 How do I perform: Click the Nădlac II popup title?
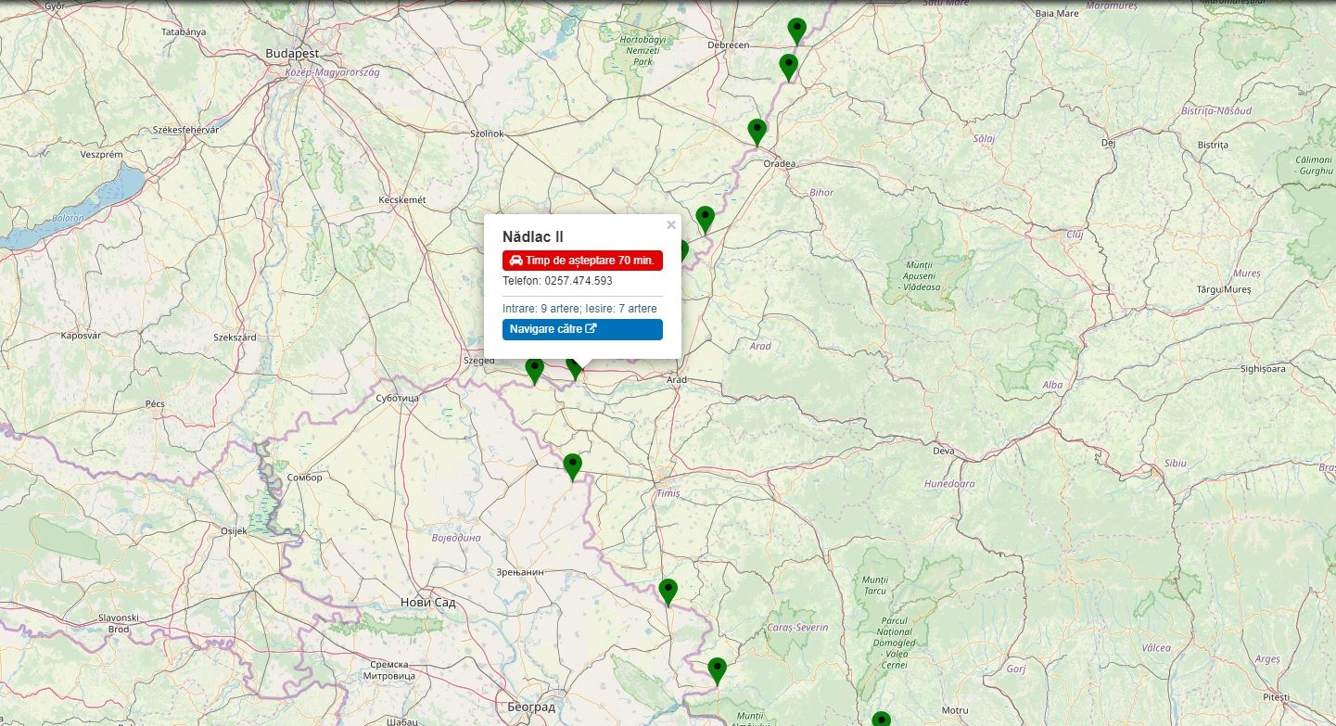click(533, 237)
